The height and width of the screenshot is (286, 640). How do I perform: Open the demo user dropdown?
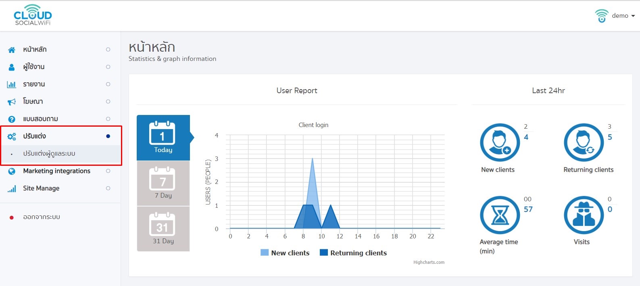click(x=623, y=16)
